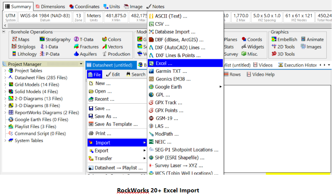Expand the Transfer submenu
The image size is (332, 195).
[x=117, y=159]
